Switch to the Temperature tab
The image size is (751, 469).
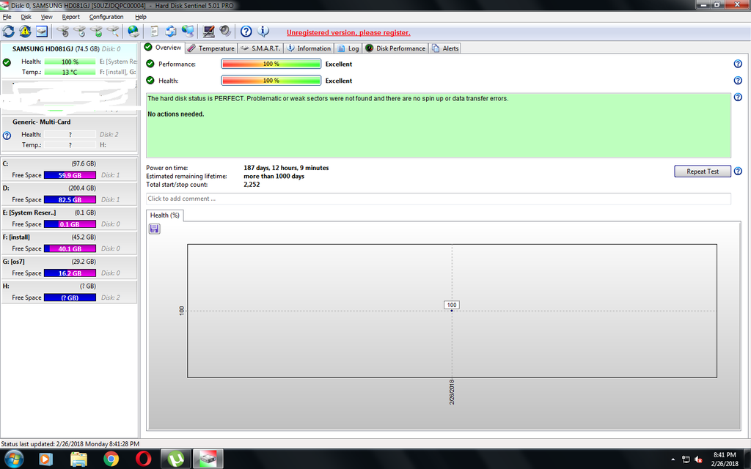(210, 48)
